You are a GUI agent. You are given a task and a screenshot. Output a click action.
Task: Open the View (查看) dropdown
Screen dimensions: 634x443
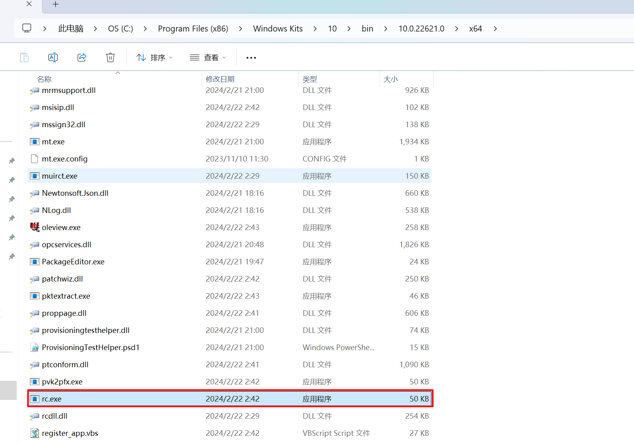point(208,58)
